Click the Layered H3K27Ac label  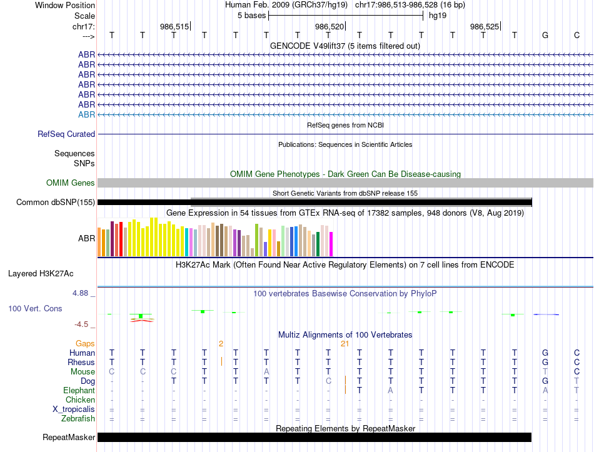41,274
